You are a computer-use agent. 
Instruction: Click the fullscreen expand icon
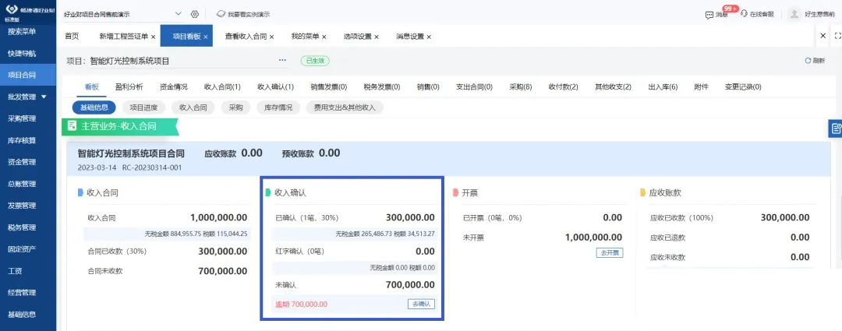[x=837, y=35]
